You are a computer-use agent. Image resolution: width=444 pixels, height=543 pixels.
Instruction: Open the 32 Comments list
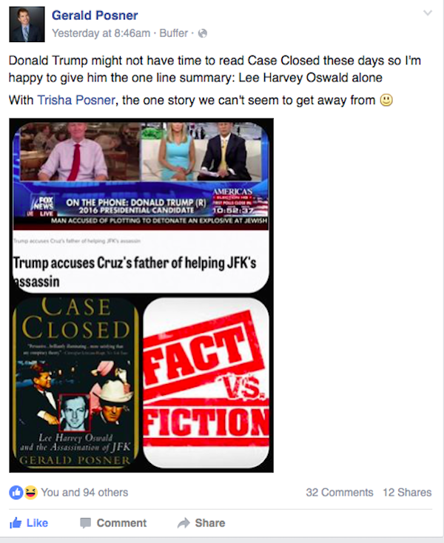[340, 492]
